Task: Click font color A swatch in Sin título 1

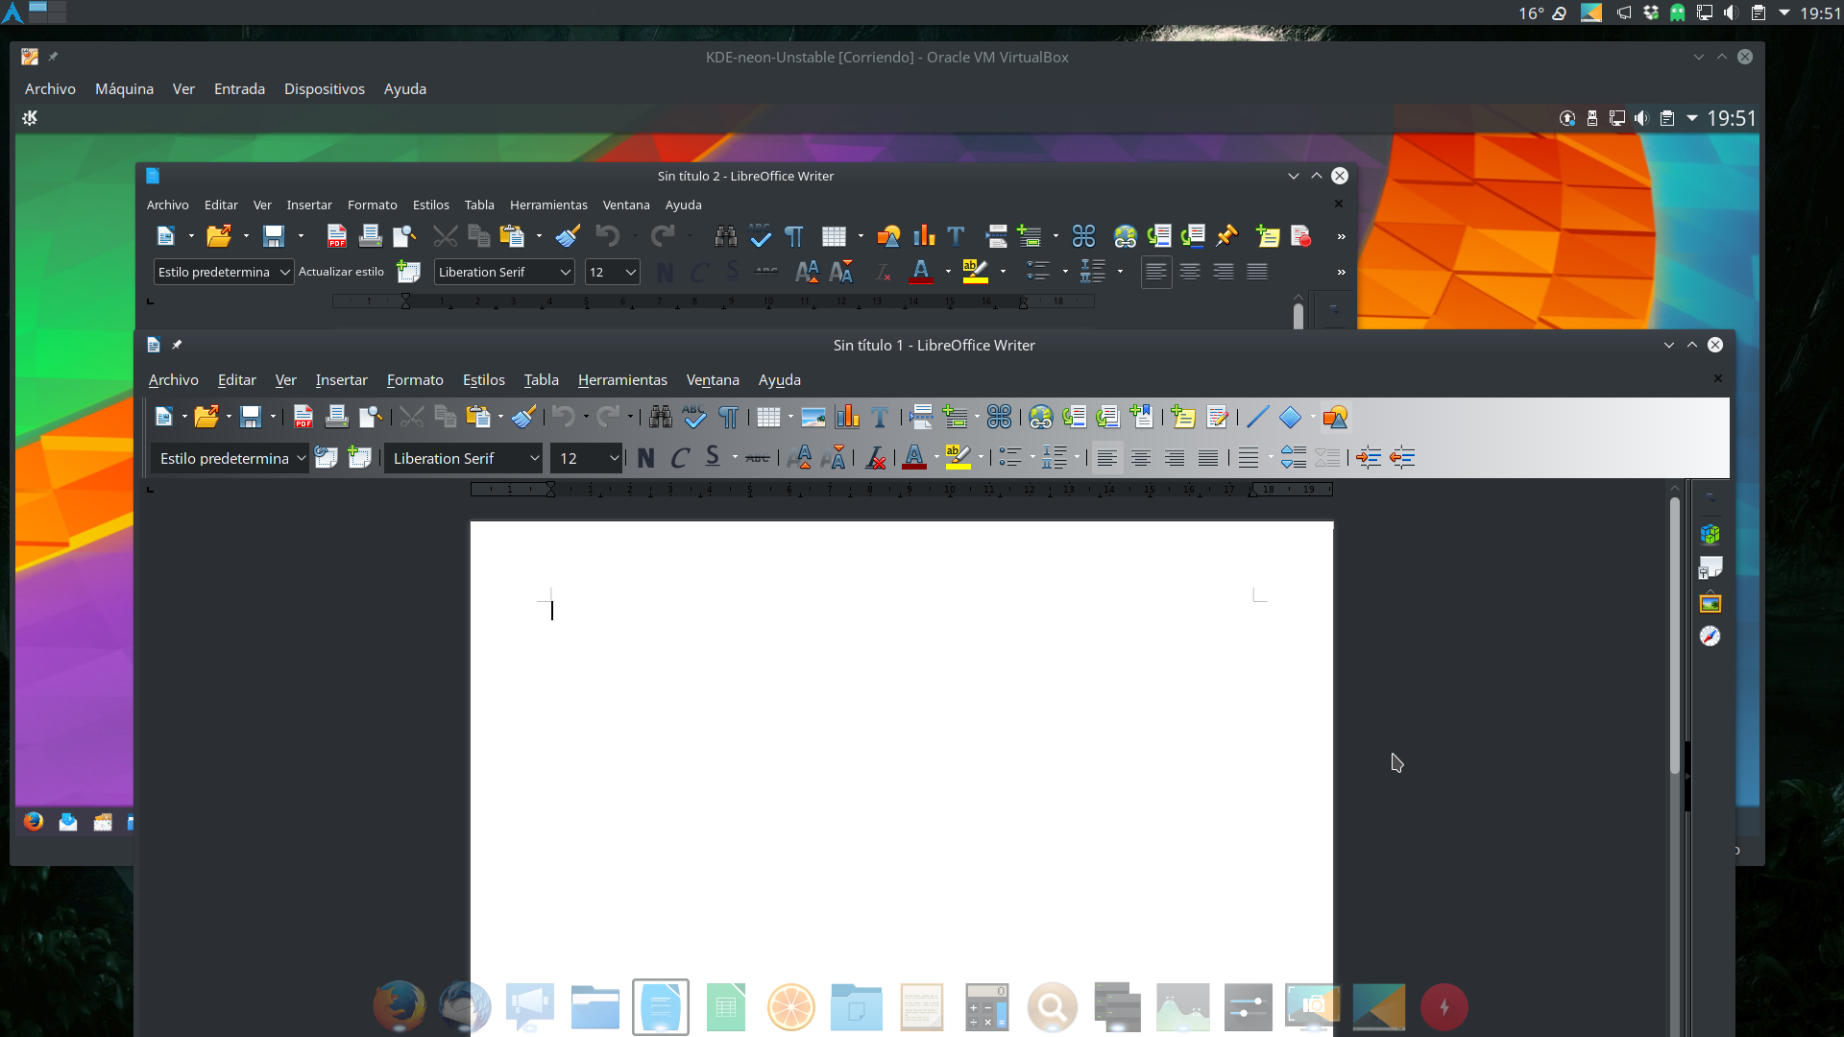Action: [914, 458]
